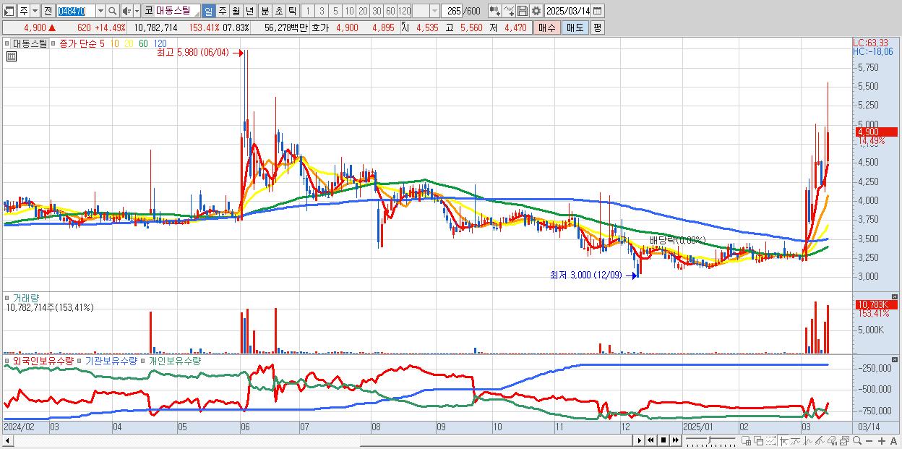Open the 주 market-type dropdown arrow

(x=35, y=11)
